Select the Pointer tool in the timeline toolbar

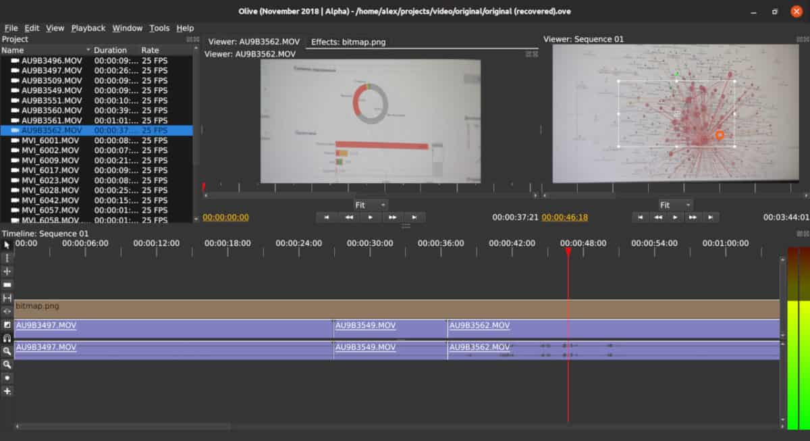pyautogui.click(x=7, y=244)
